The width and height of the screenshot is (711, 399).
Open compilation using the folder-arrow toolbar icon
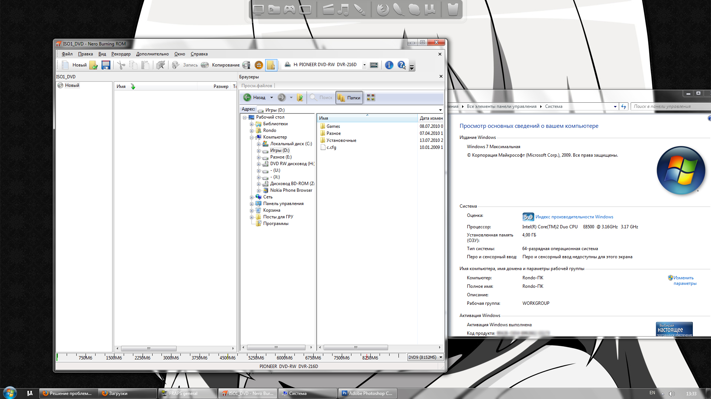click(x=94, y=65)
